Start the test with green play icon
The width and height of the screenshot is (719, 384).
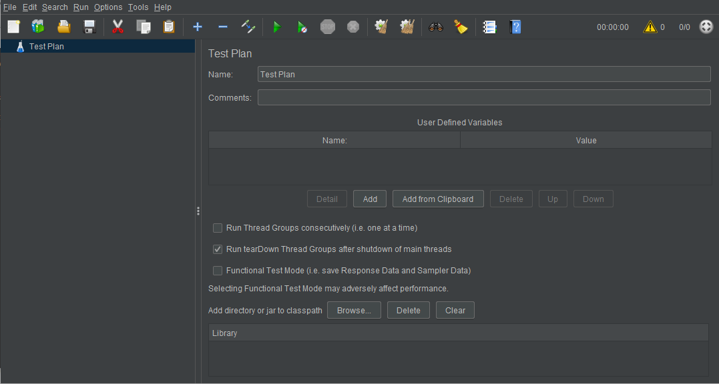tap(277, 27)
